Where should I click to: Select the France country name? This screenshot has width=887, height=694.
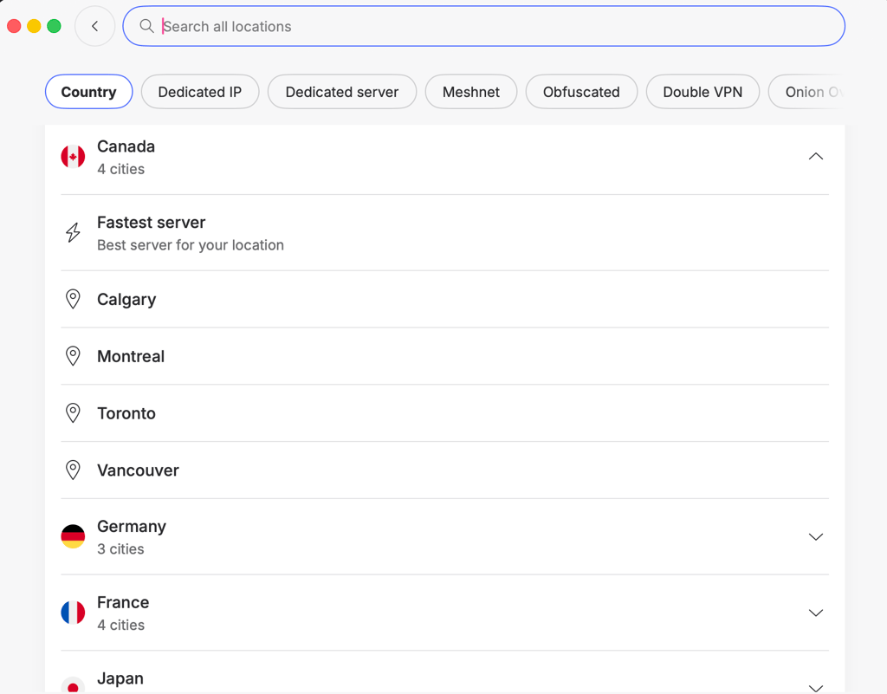coord(123,602)
